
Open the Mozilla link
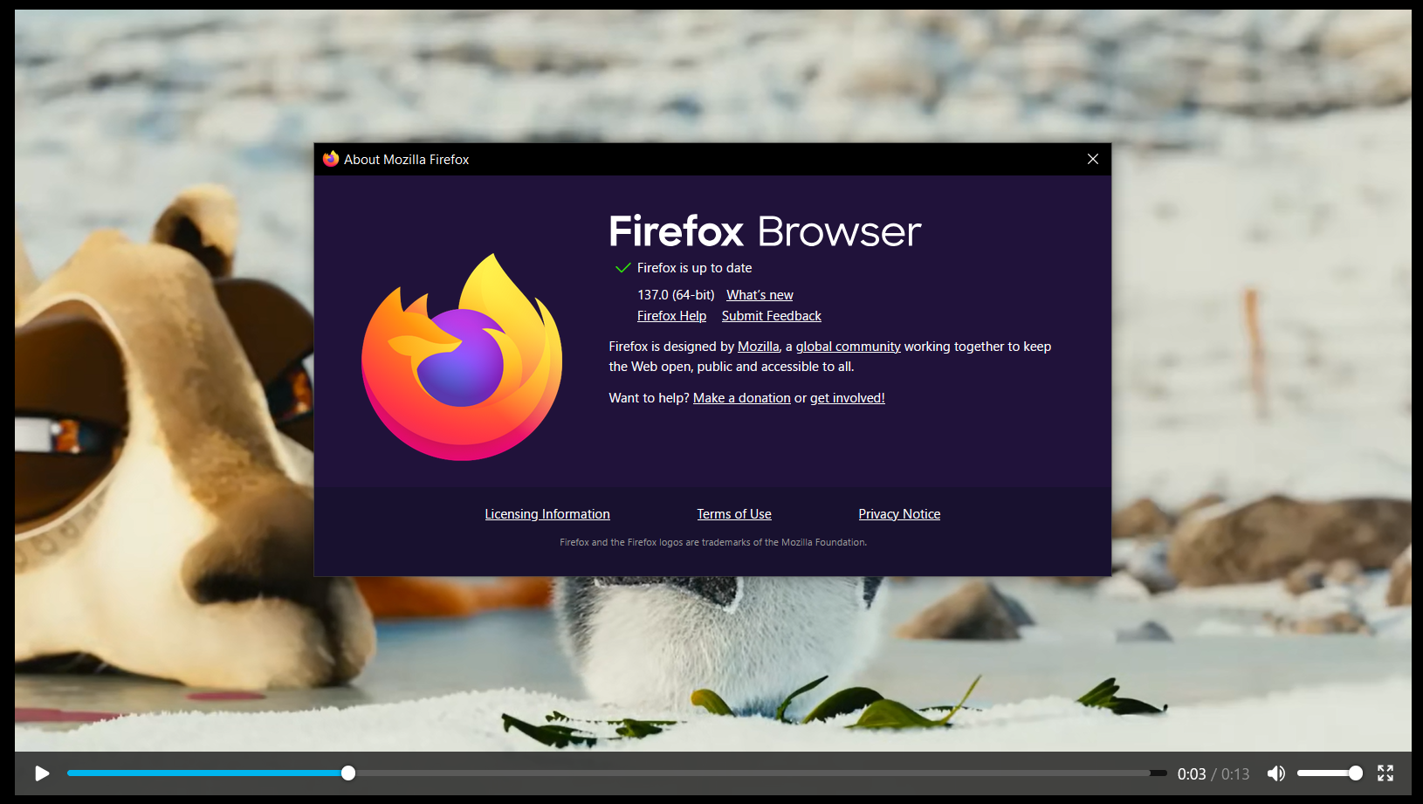[x=759, y=347]
